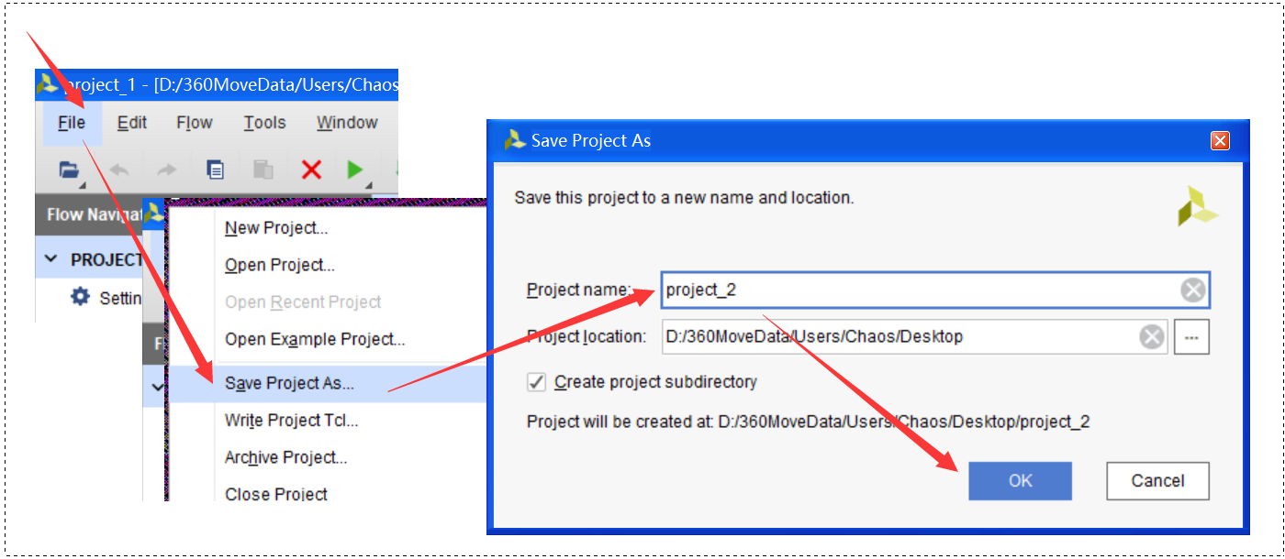Click 'Project will be created at' path text
Viewport: 1285px width, 559px height.
(x=808, y=422)
